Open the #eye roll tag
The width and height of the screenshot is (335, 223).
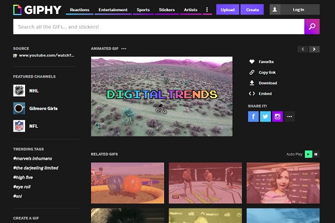22,187
